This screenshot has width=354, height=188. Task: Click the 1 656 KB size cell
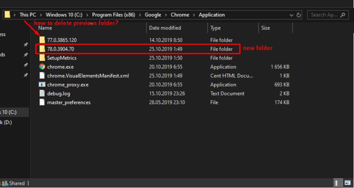pyautogui.click(x=280, y=67)
